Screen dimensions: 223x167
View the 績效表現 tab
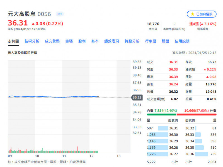pyautogui.click(x=112, y=41)
